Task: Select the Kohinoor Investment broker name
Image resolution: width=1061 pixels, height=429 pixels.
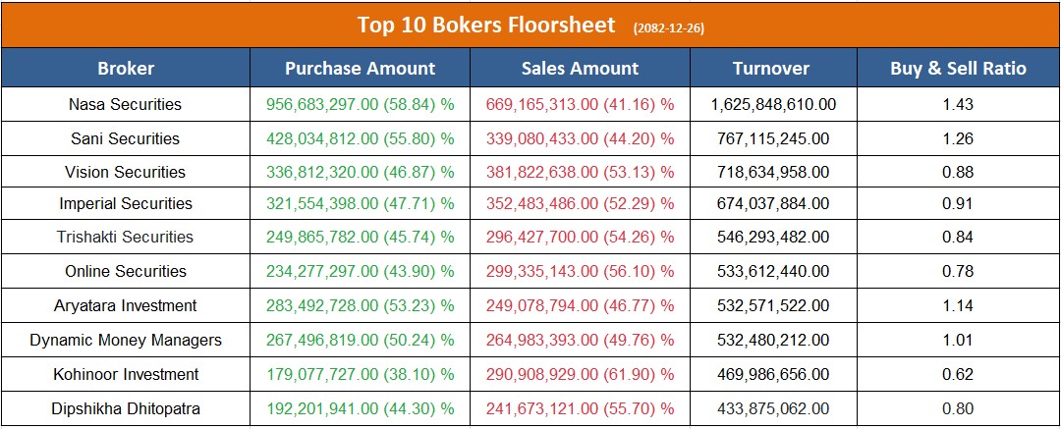Action: coord(126,374)
